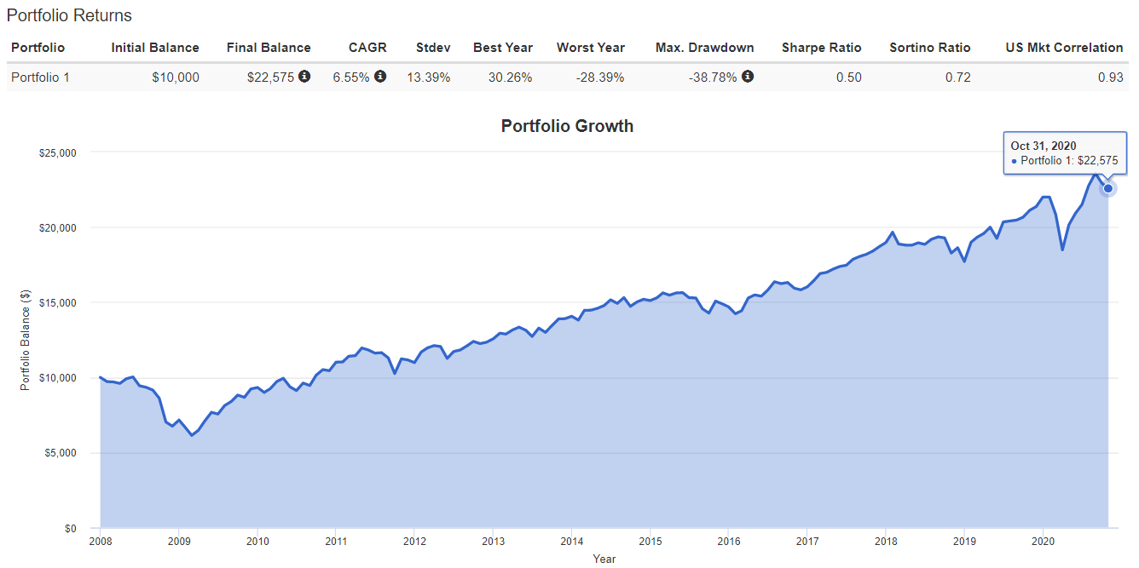Click info icon beside Final Balance $22,575
Viewport: 1139px width, 568px height.
coord(304,77)
